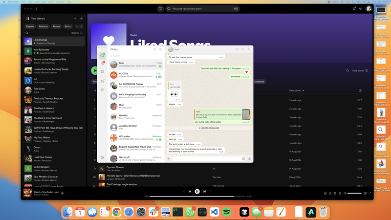Click the WhatsApp attach plus button
The image size is (391, 220).
(x=169, y=158)
